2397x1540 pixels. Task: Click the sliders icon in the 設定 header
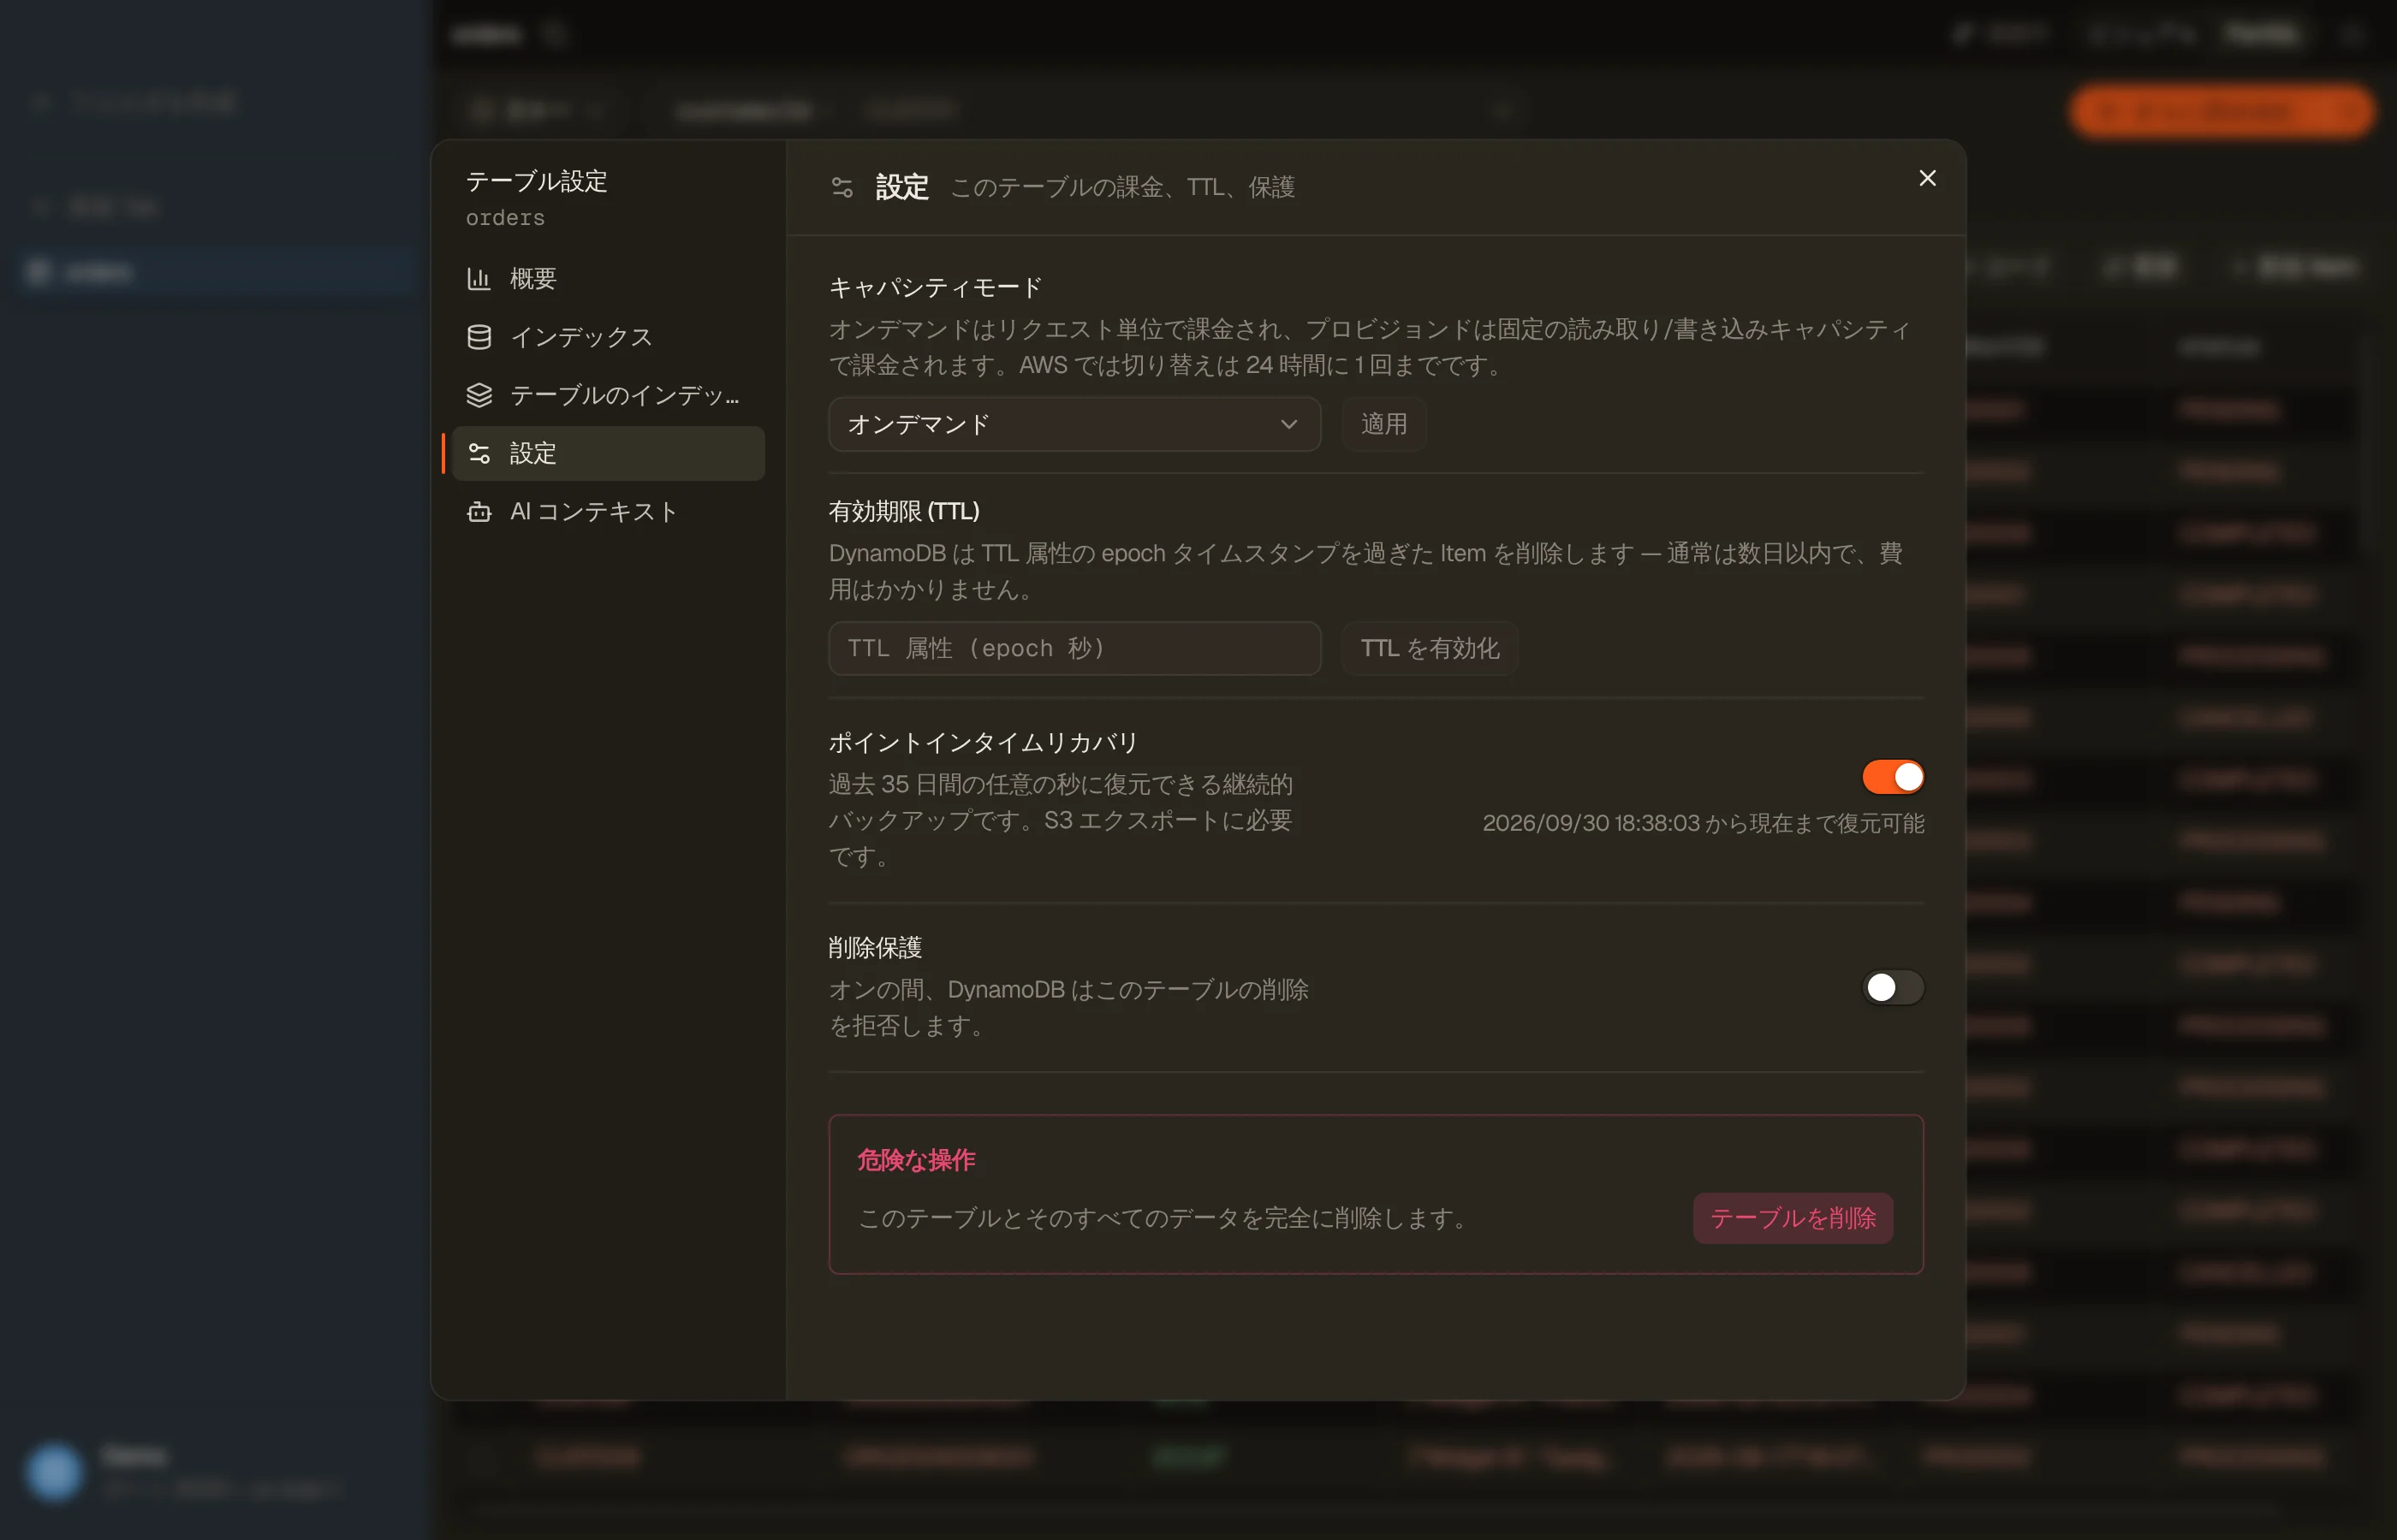(x=842, y=187)
